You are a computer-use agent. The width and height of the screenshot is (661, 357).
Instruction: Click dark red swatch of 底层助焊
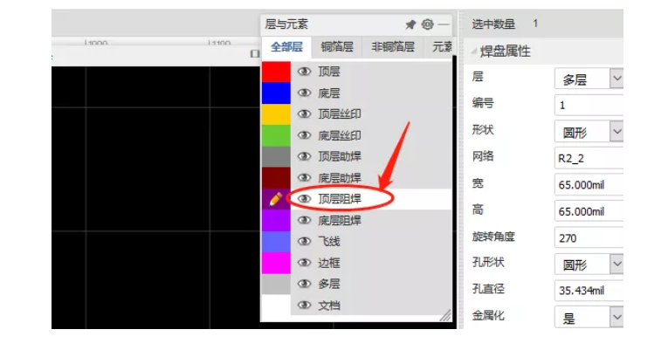click(276, 178)
